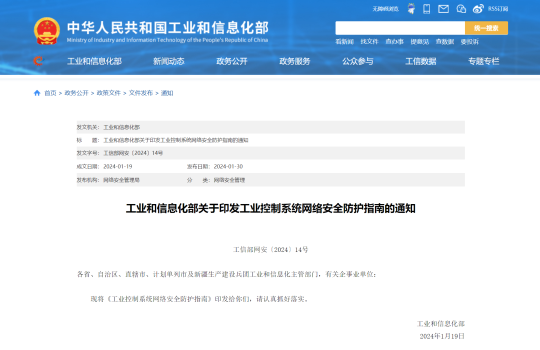Focus the search input field
The height and width of the screenshot is (350, 540).
[400, 28]
